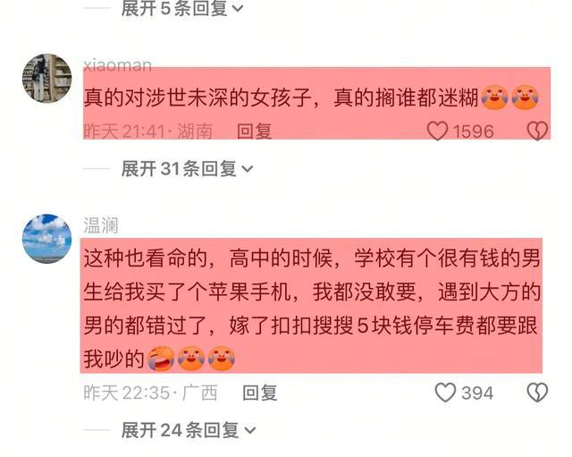Click the 394 like count
Viewport: 572px width, 457px height.
(477, 394)
